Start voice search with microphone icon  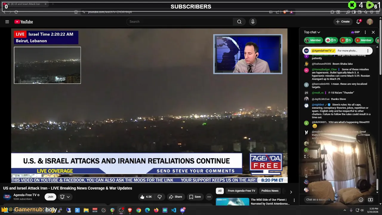253,21
